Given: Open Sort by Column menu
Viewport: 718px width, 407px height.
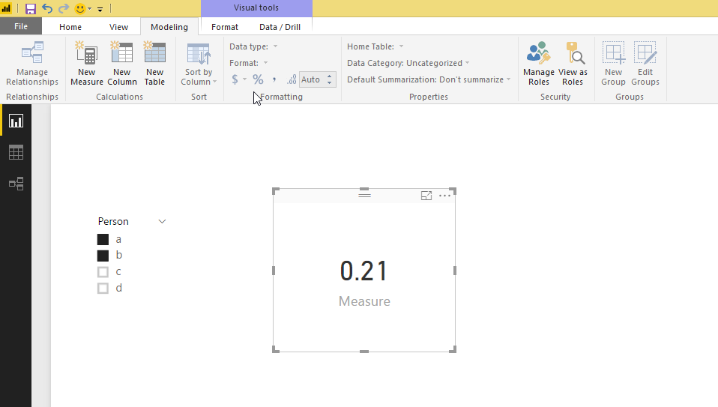Looking at the screenshot, I should (199, 64).
